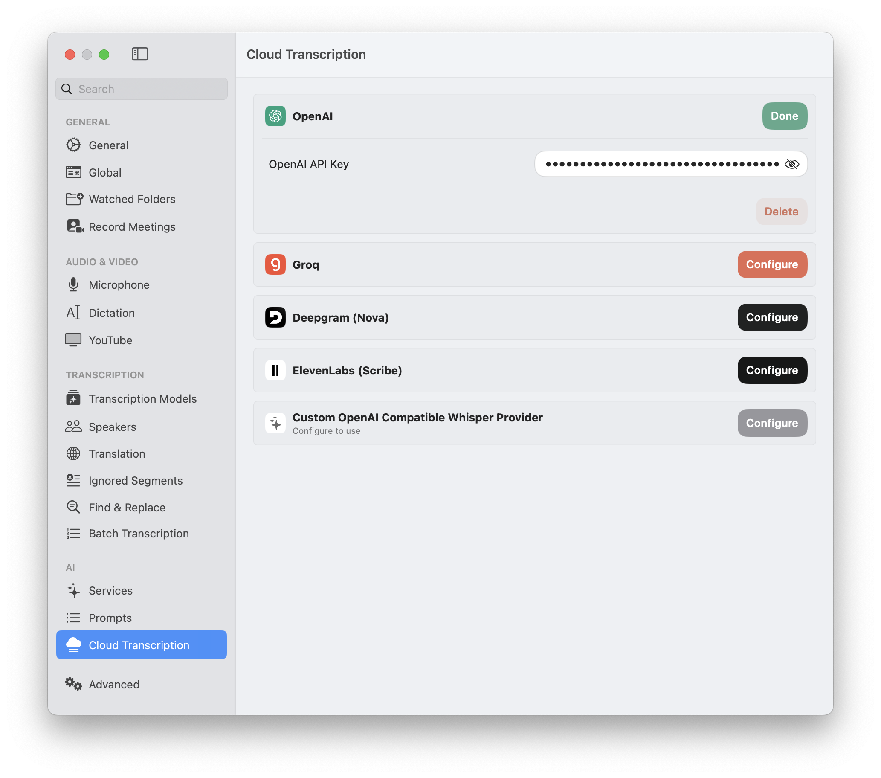The height and width of the screenshot is (778, 881).
Task: Click the ElevenLabs logo icon
Action: 275,370
